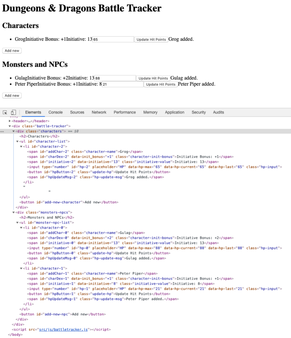Select the Application tab in DevTools
The image size is (291, 338).
coord(175,112)
